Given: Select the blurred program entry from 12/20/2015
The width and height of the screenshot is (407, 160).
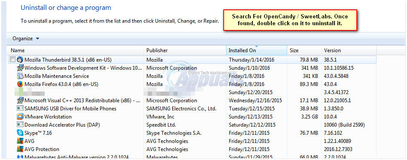Looking at the screenshot, I should tap(192, 92).
